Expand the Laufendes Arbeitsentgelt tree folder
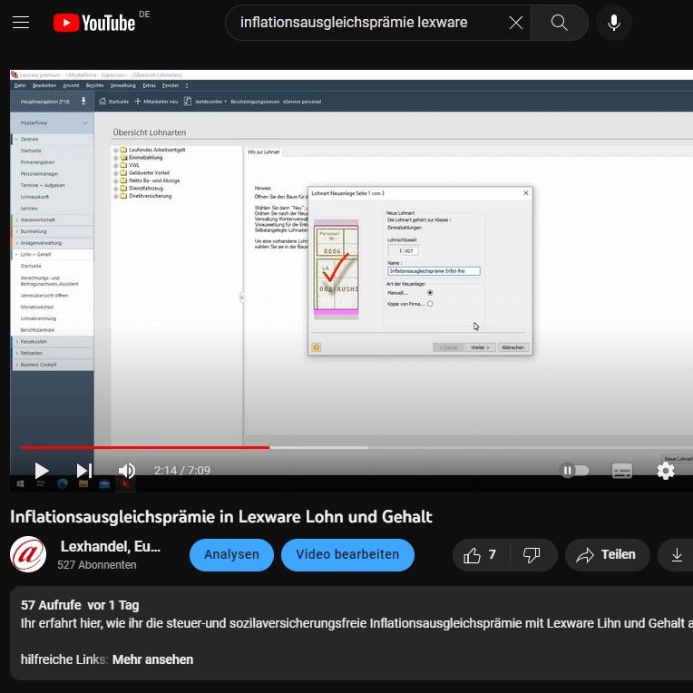Screen dimensions: 693x693 click(x=116, y=151)
